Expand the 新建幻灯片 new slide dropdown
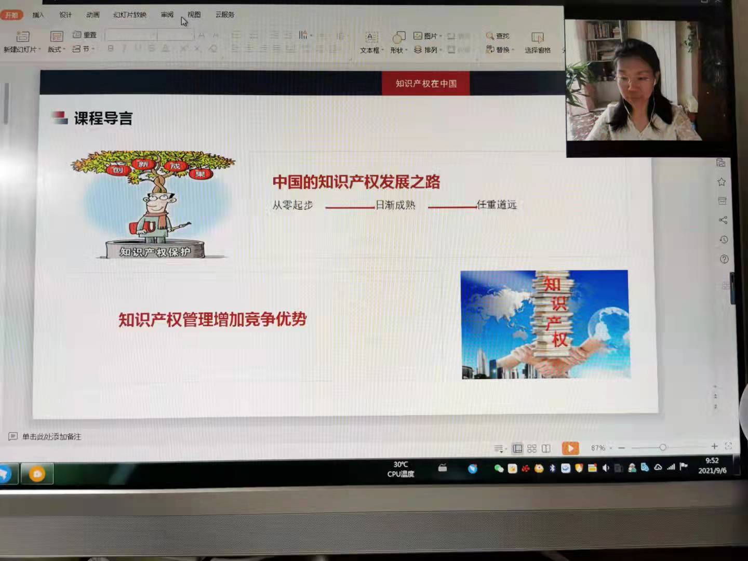Image resolution: width=748 pixels, height=561 pixels. [22, 49]
